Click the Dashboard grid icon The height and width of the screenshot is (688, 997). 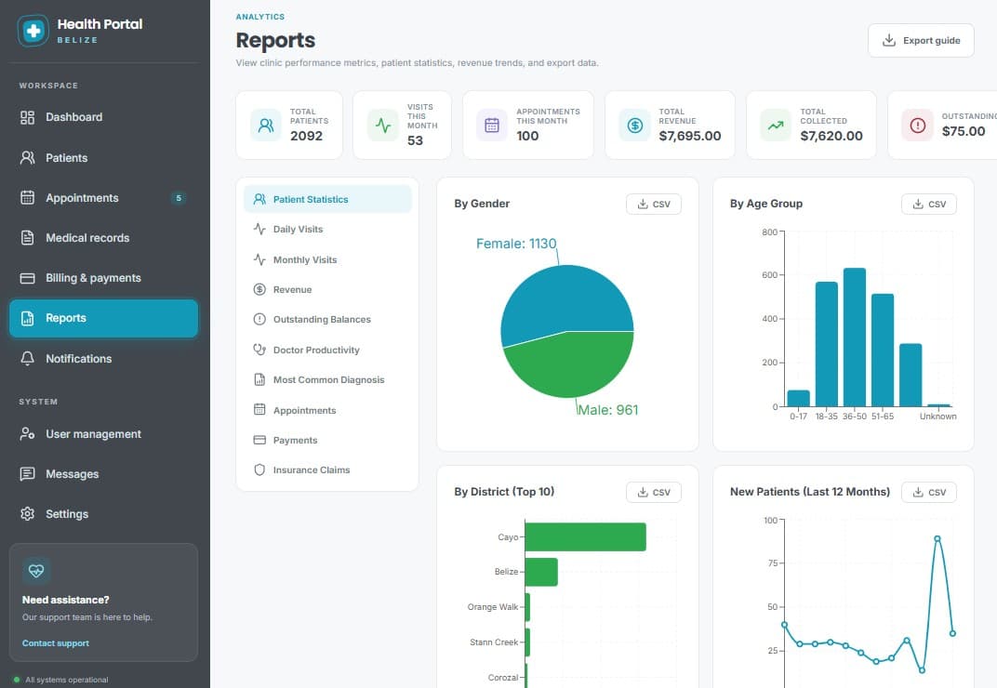click(x=27, y=117)
